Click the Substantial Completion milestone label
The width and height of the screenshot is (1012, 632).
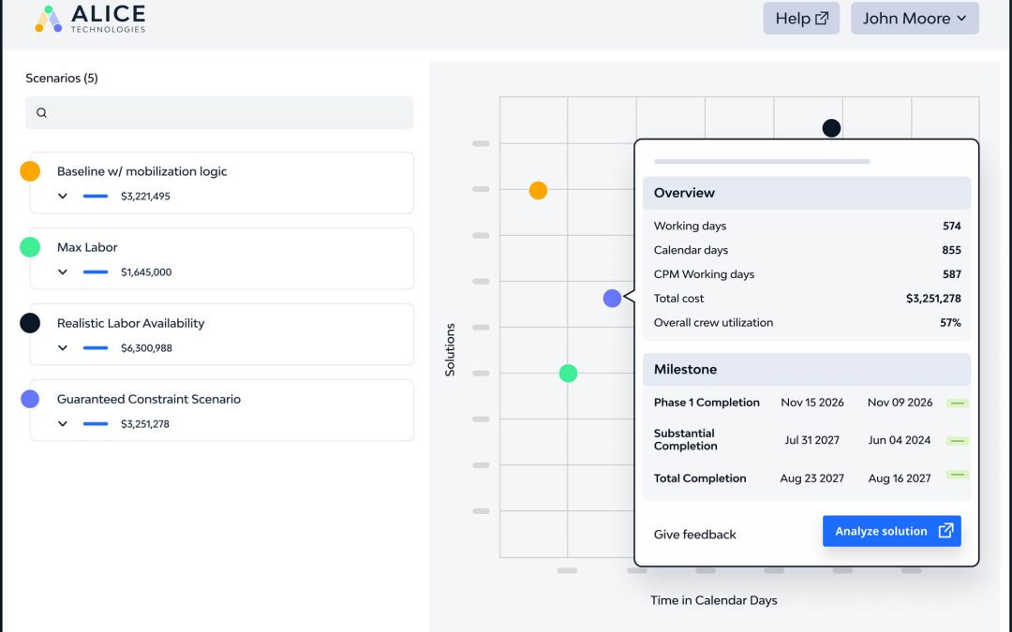[x=685, y=440]
